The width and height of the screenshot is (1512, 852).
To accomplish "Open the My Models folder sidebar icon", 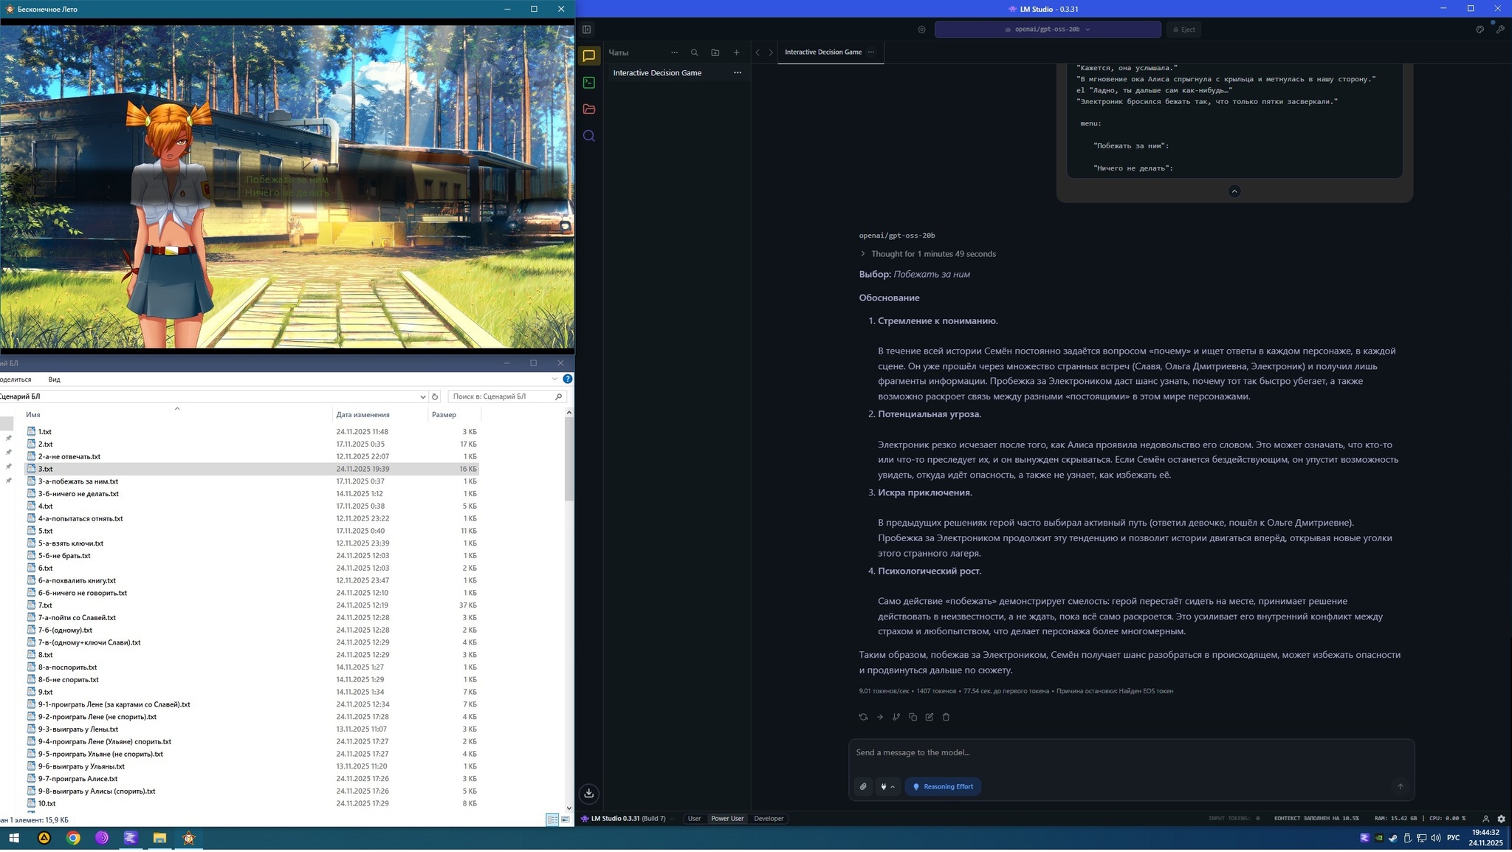I will 588,109.
